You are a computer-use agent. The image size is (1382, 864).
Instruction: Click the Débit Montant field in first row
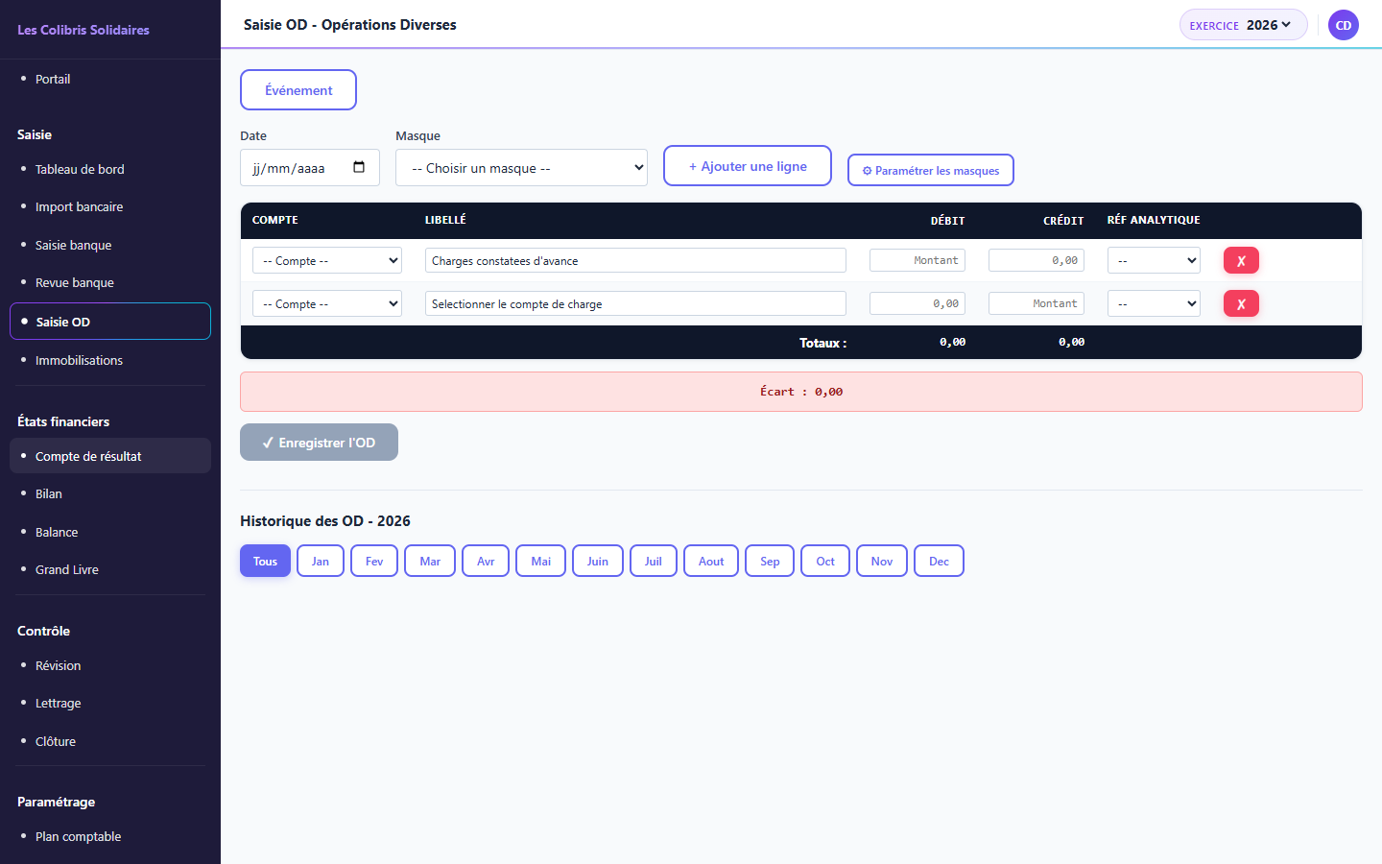coord(917,260)
